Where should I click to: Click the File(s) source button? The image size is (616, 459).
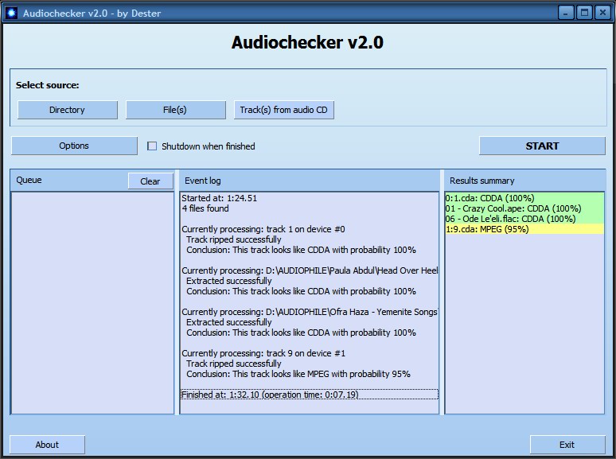(175, 110)
